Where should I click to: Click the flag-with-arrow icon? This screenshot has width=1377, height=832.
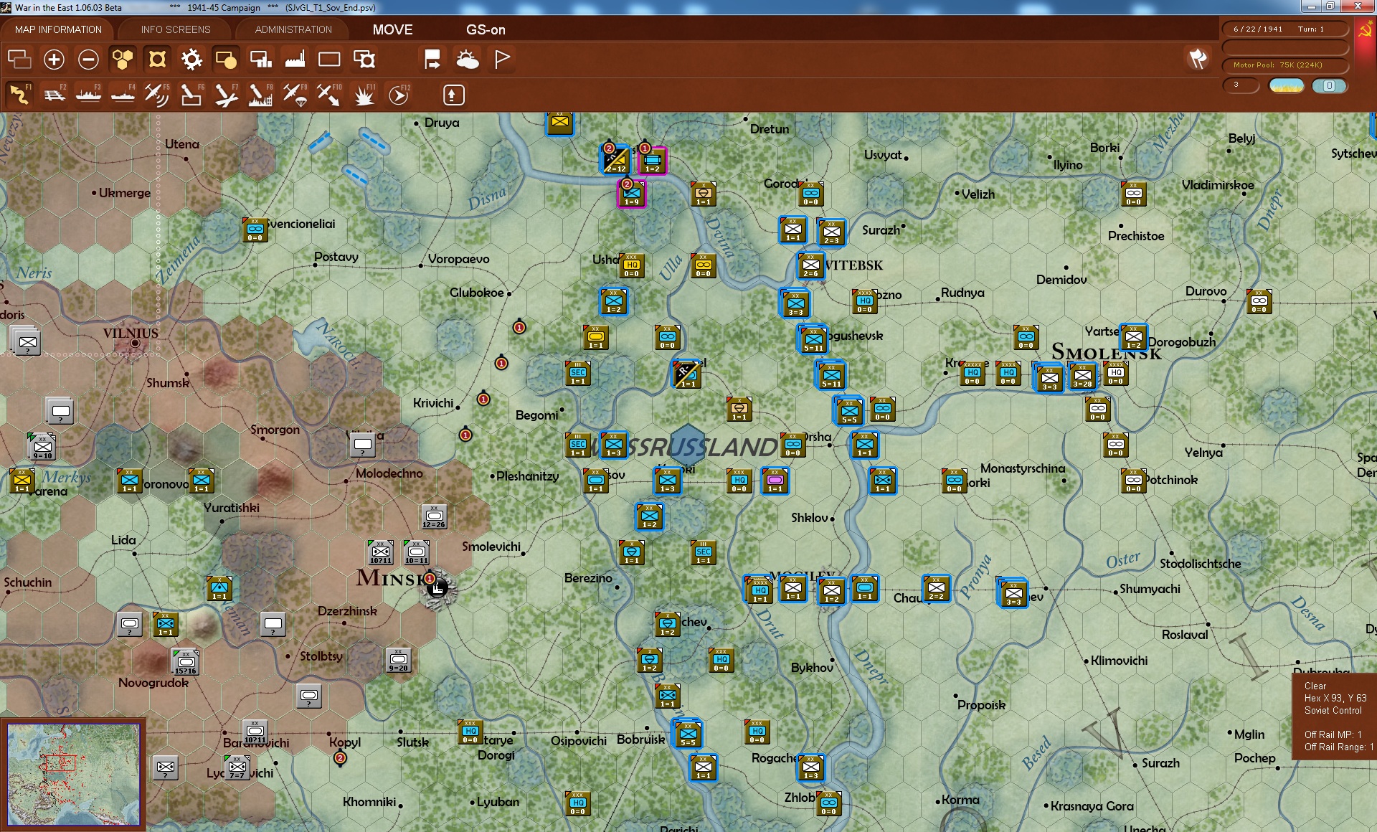click(x=432, y=60)
